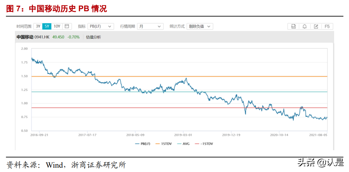Click the 0941.HK stock code
The image size is (349, 172).
[42, 37]
